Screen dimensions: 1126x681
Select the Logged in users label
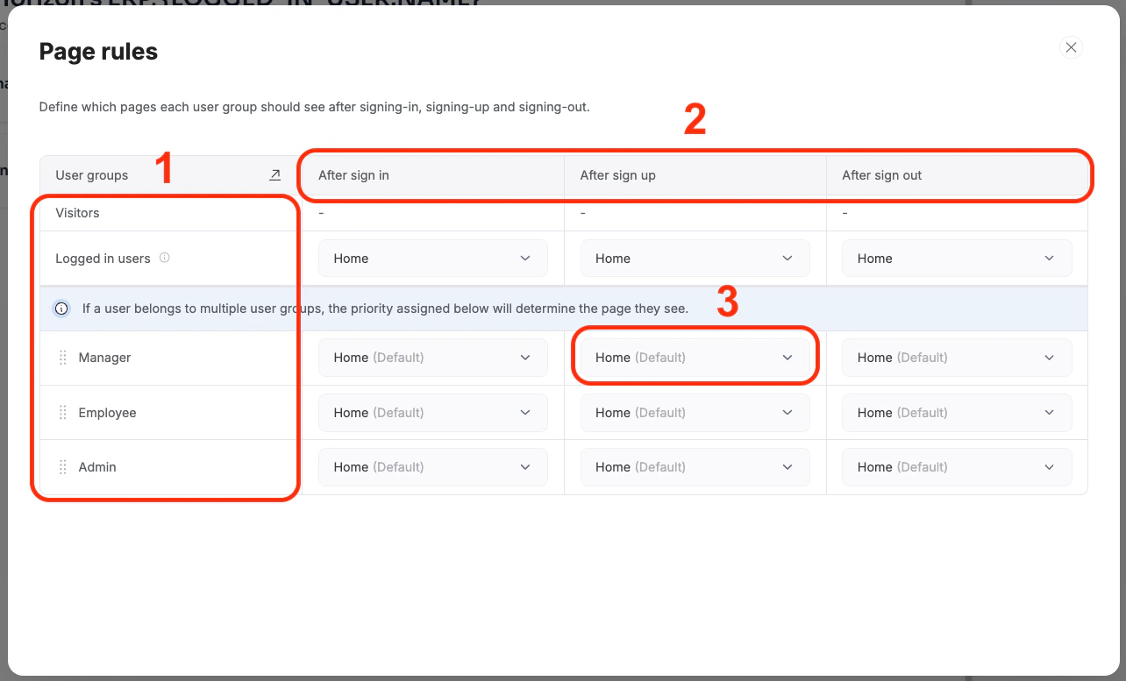point(103,259)
